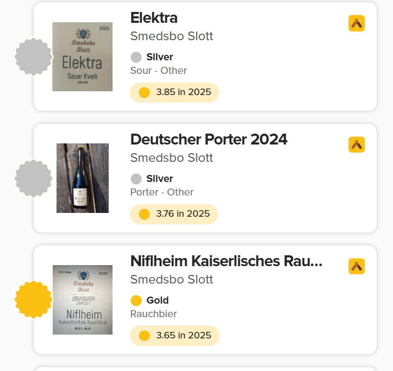Click the large silver medal badge beside Elektra

[x=34, y=56]
